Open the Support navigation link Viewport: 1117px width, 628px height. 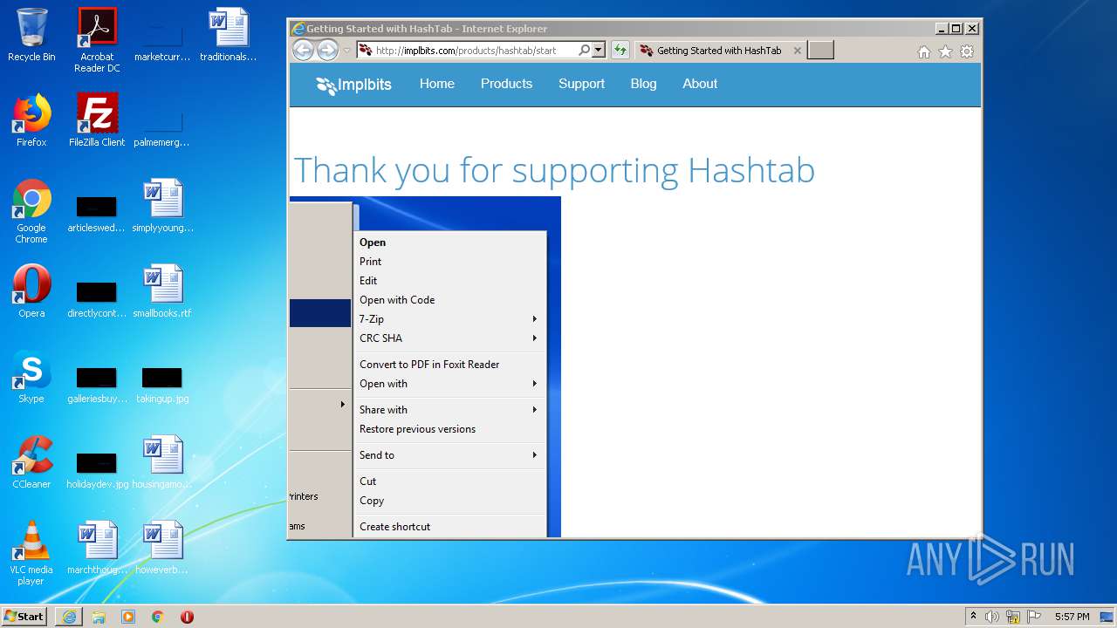581,84
